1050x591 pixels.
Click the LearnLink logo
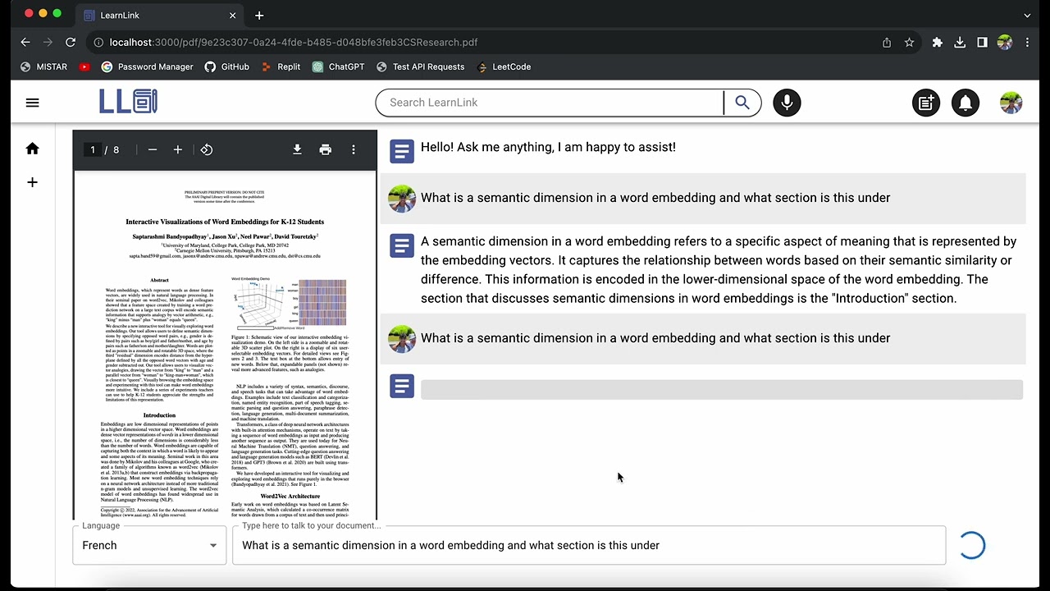point(128,102)
